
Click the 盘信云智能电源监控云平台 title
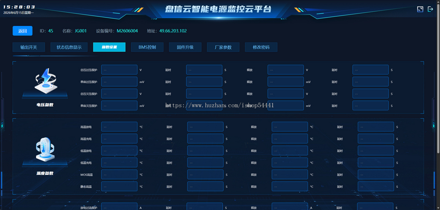[218, 9]
